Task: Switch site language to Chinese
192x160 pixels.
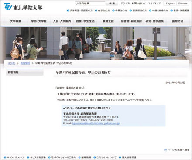Action: (183, 3)
